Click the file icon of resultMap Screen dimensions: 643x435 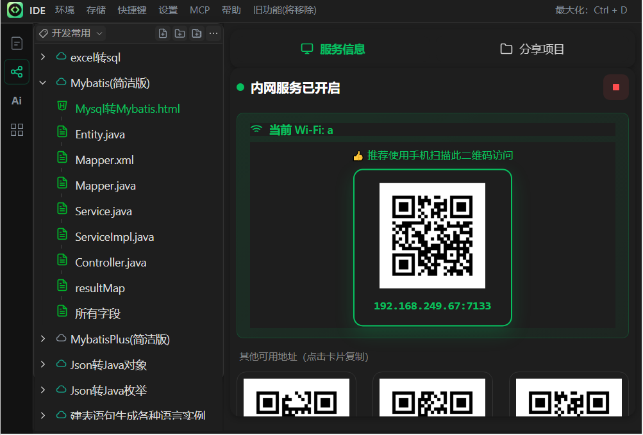pos(62,285)
